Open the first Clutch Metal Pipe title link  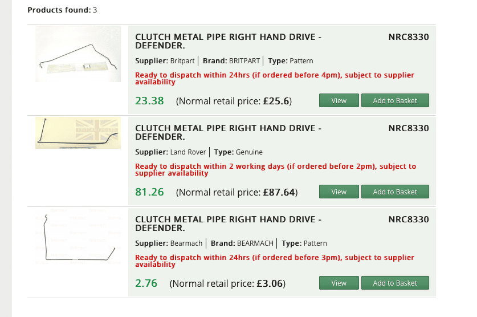(228, 41)
